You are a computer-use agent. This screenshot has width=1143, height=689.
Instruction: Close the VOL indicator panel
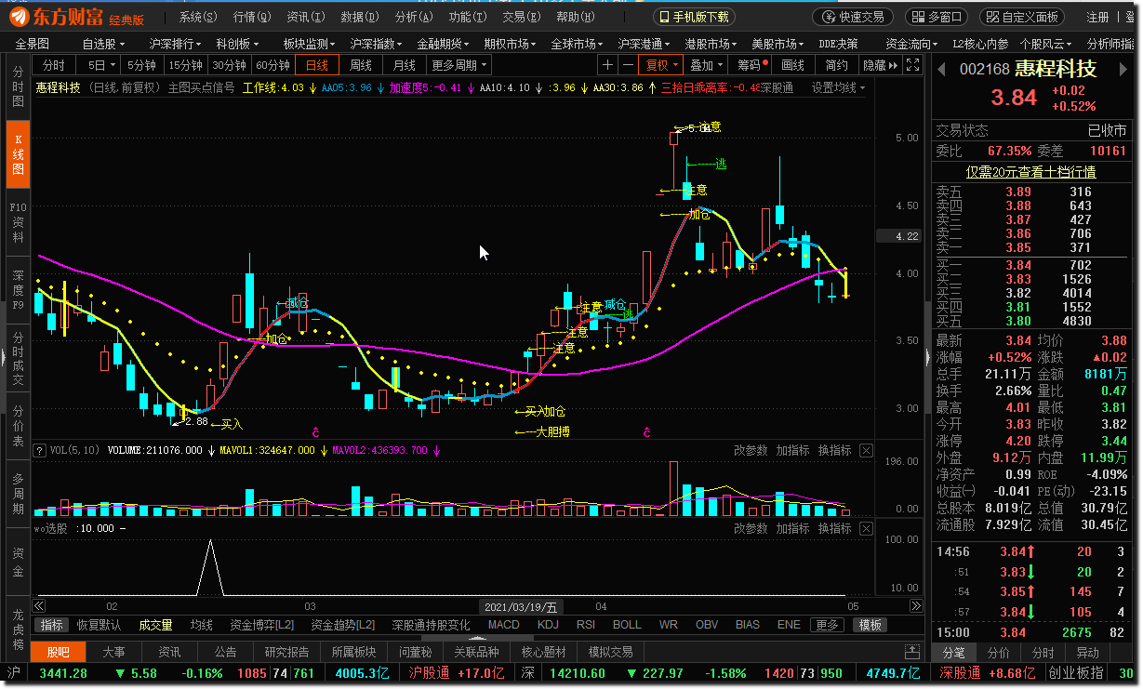866,451
